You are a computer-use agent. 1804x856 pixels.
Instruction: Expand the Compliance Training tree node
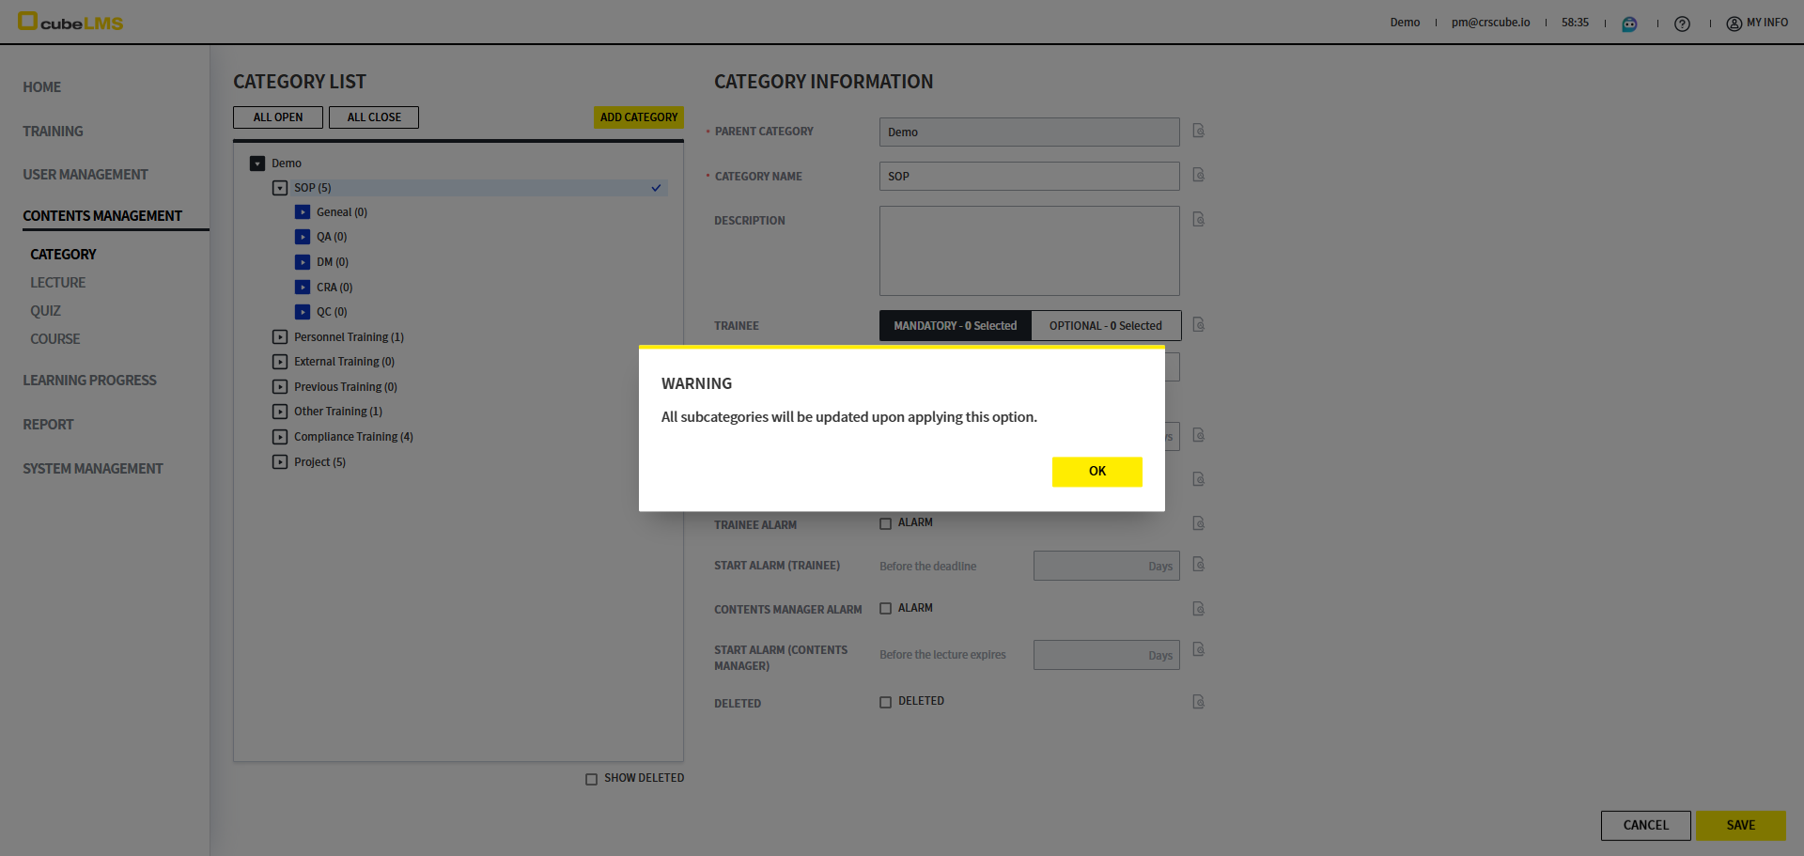click(x=280, y=437)
